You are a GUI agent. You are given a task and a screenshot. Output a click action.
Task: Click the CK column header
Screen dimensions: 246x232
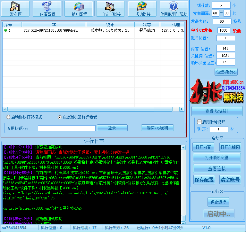pyautogui.click(x=54, y=25)
